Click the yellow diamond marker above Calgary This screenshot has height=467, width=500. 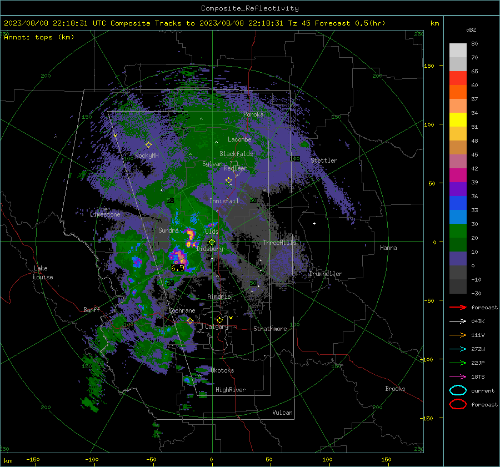point(219,320)
